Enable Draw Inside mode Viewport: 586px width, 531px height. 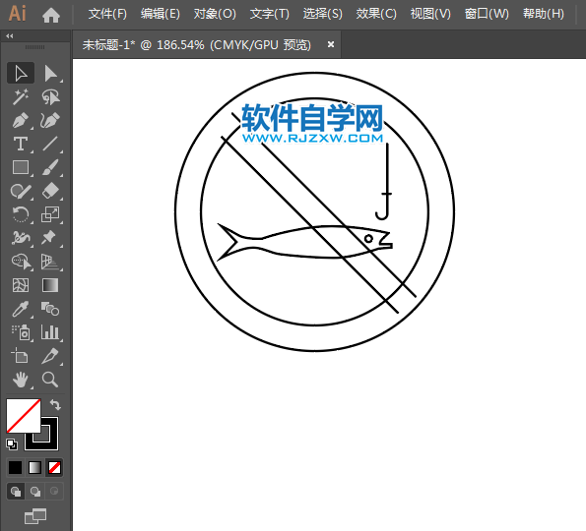coord(54,492)
